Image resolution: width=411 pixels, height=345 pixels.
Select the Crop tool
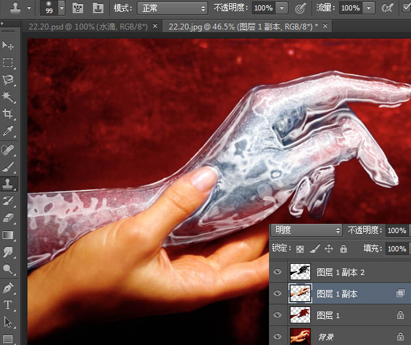8,113
